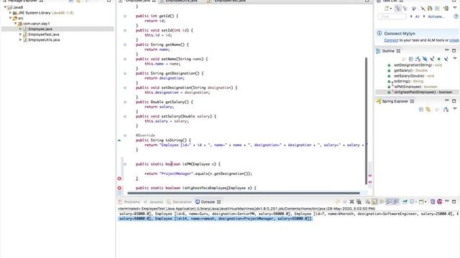Click the Connect link in Mylyn banner
460x258 pixels.
click(x=391, y=40)
